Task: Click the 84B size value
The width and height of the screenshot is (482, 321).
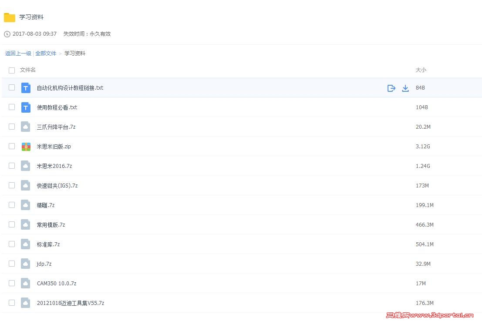Action: [x=420, y=88]
